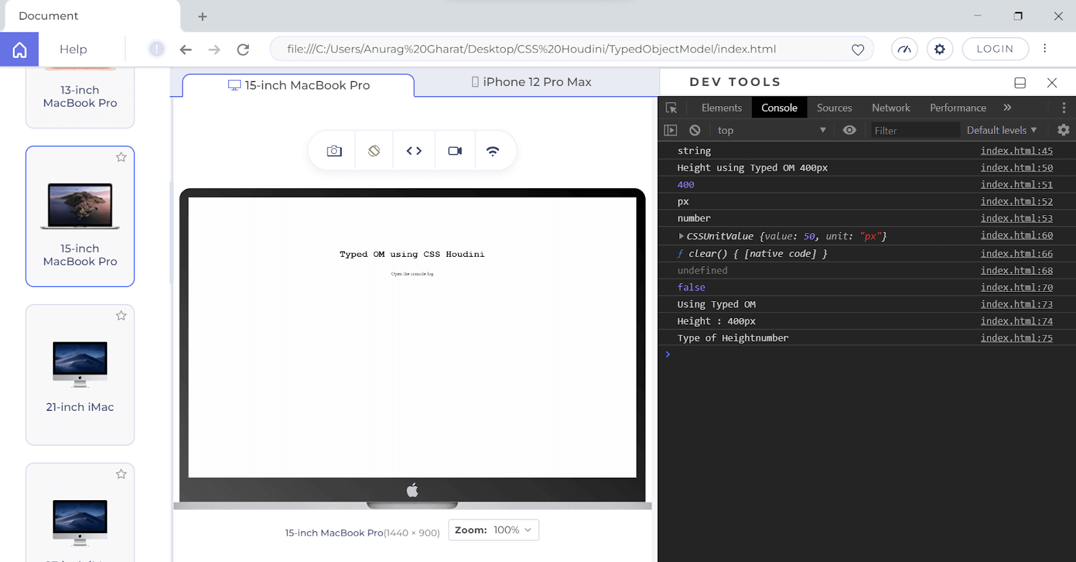Open index.html:75 source link
The height and width of the screenshot is (562, 1076).
click(1016, 338)
